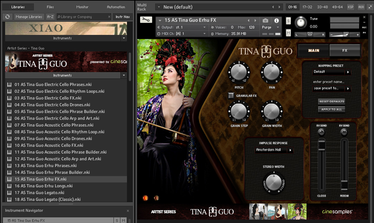Viewport: 374px width, 223px height.
Task: Click the Manage Libraries button
Action: tap(29, 16)
